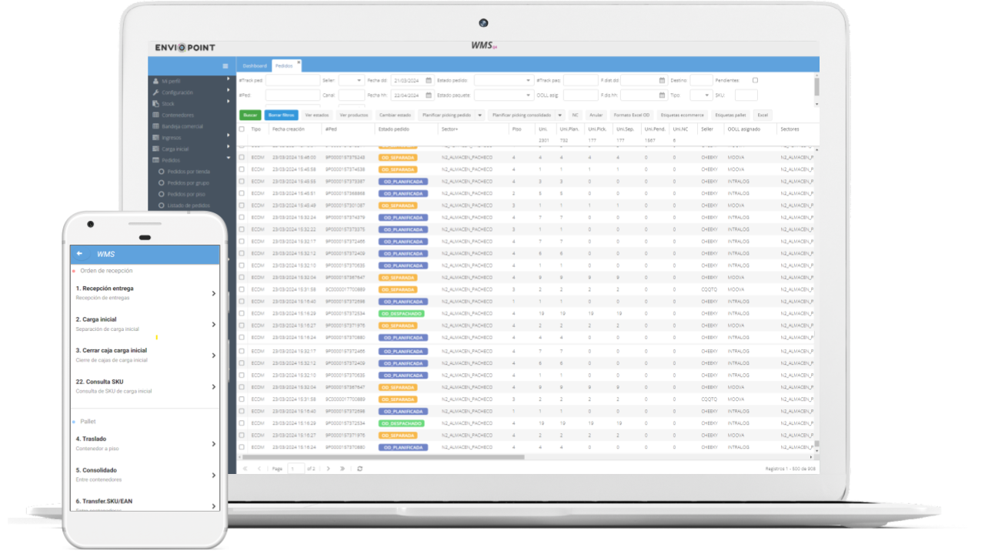
Task: Click the Configuración wrench icon in sidebar
Action: tap(156, 92)
